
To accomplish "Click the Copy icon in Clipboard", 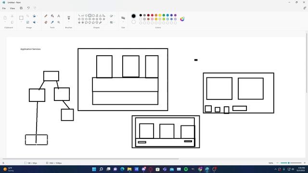I will pos(12,23).
